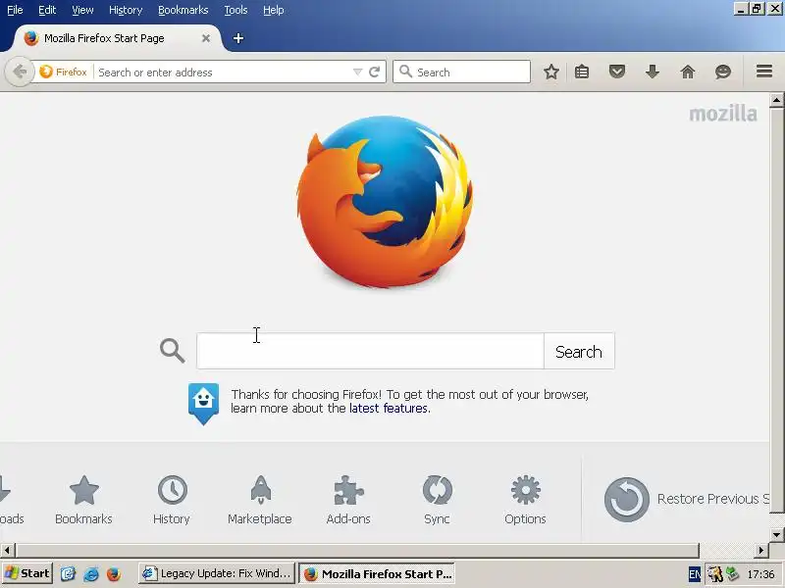Restore Previous Session via circular arrow icon
Screen dimensions: 785x588
click(626, 499)
